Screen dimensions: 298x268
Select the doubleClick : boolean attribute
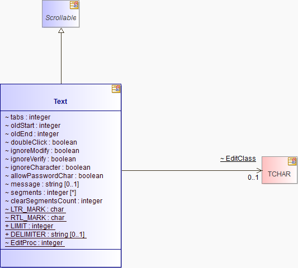[41, 142]
